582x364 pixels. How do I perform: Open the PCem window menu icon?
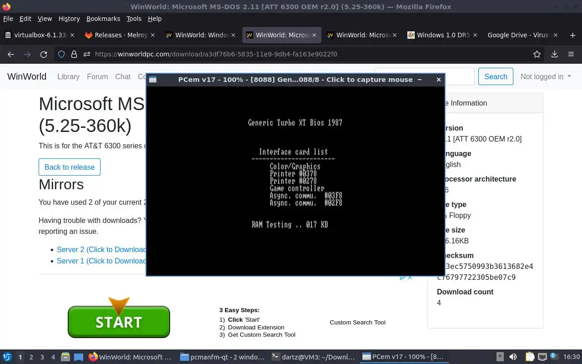pyautogui.click(x=153, y=80)
